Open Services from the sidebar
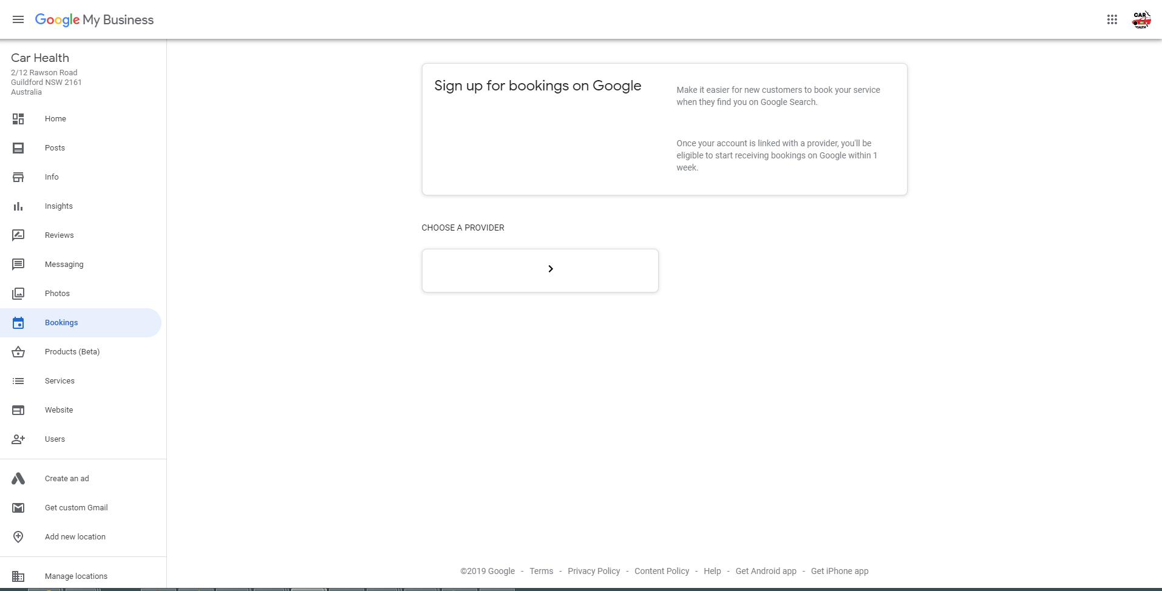The image size is (1162, 591). click(x=81, y=381)
